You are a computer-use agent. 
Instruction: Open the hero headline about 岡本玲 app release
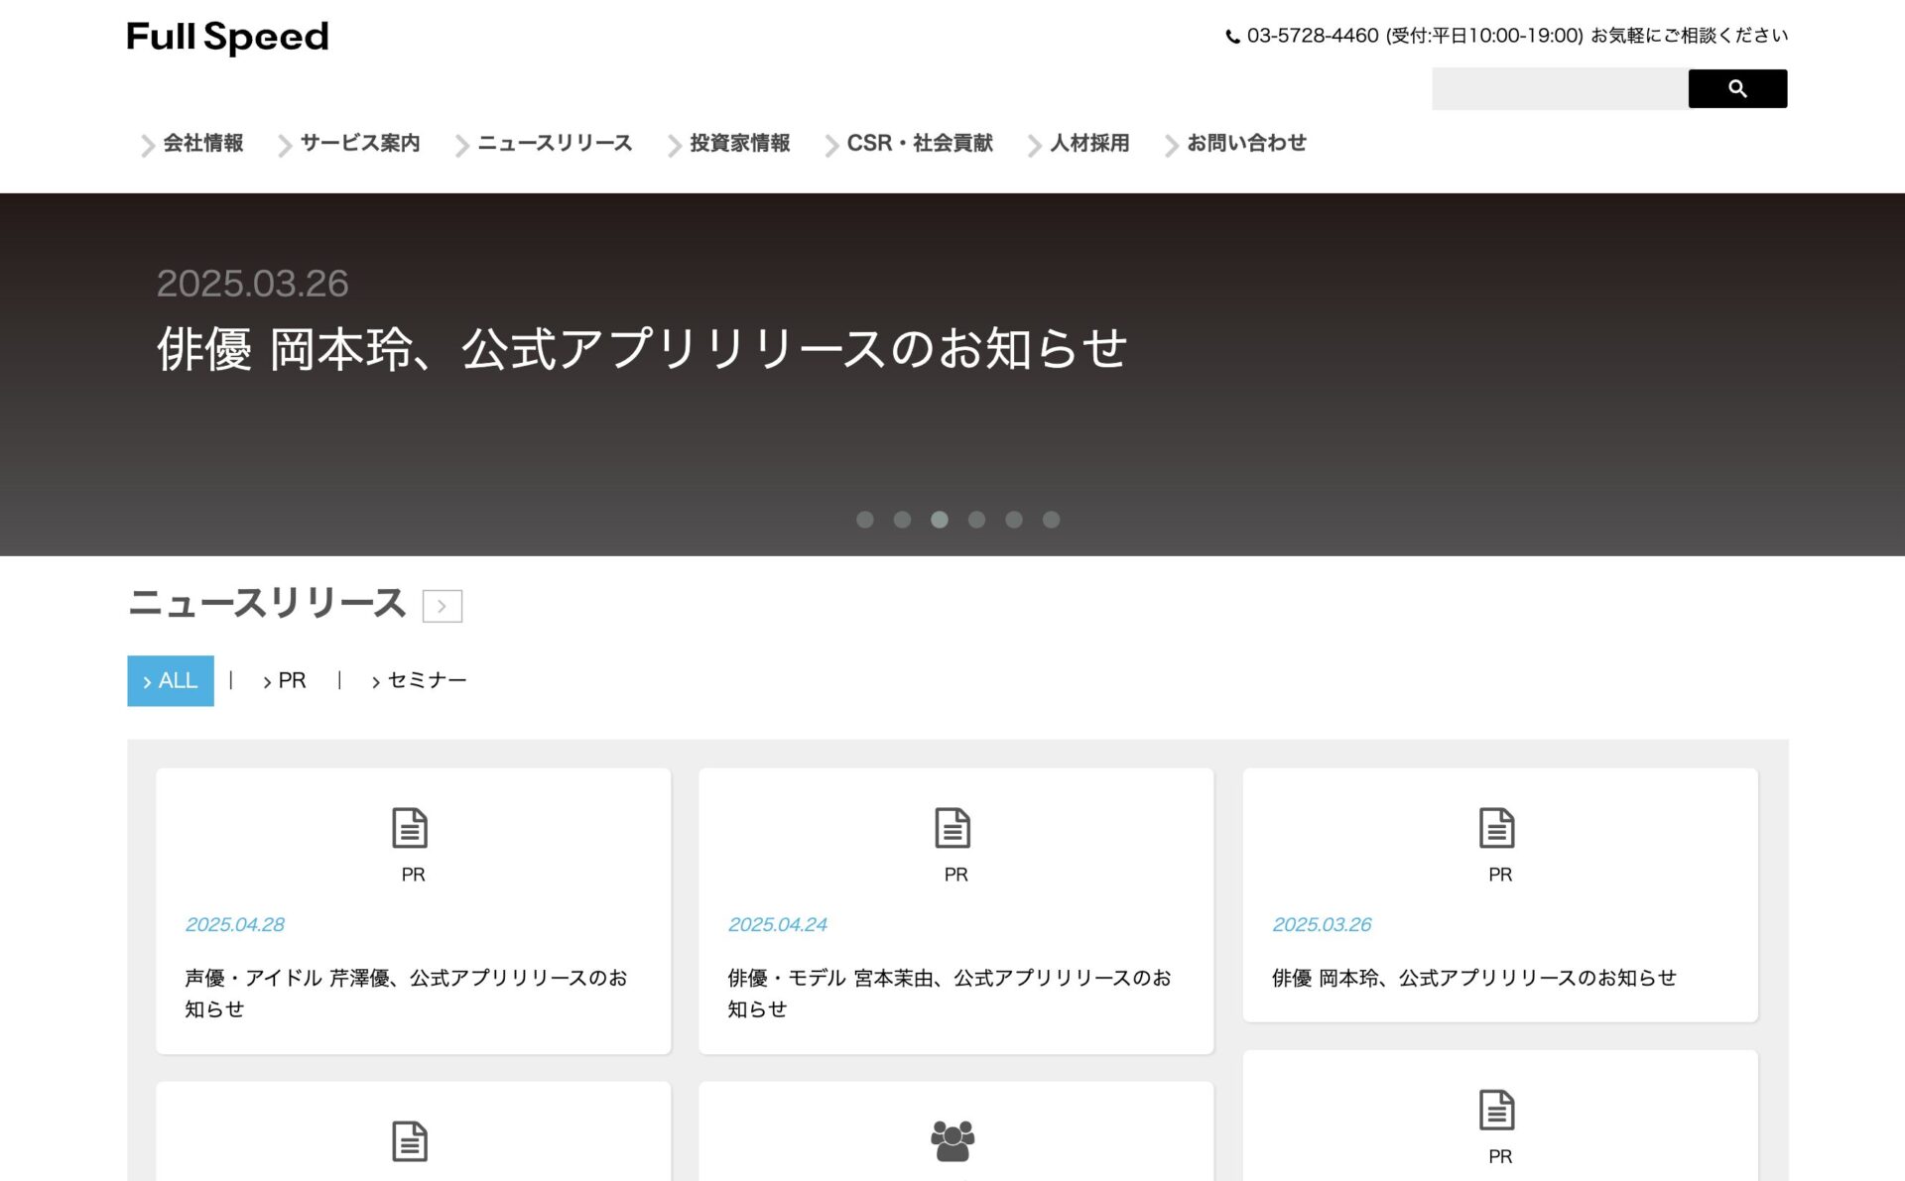point(642,349)
